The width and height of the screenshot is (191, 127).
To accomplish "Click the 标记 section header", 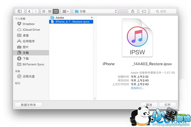I will (x=18, y=83).
